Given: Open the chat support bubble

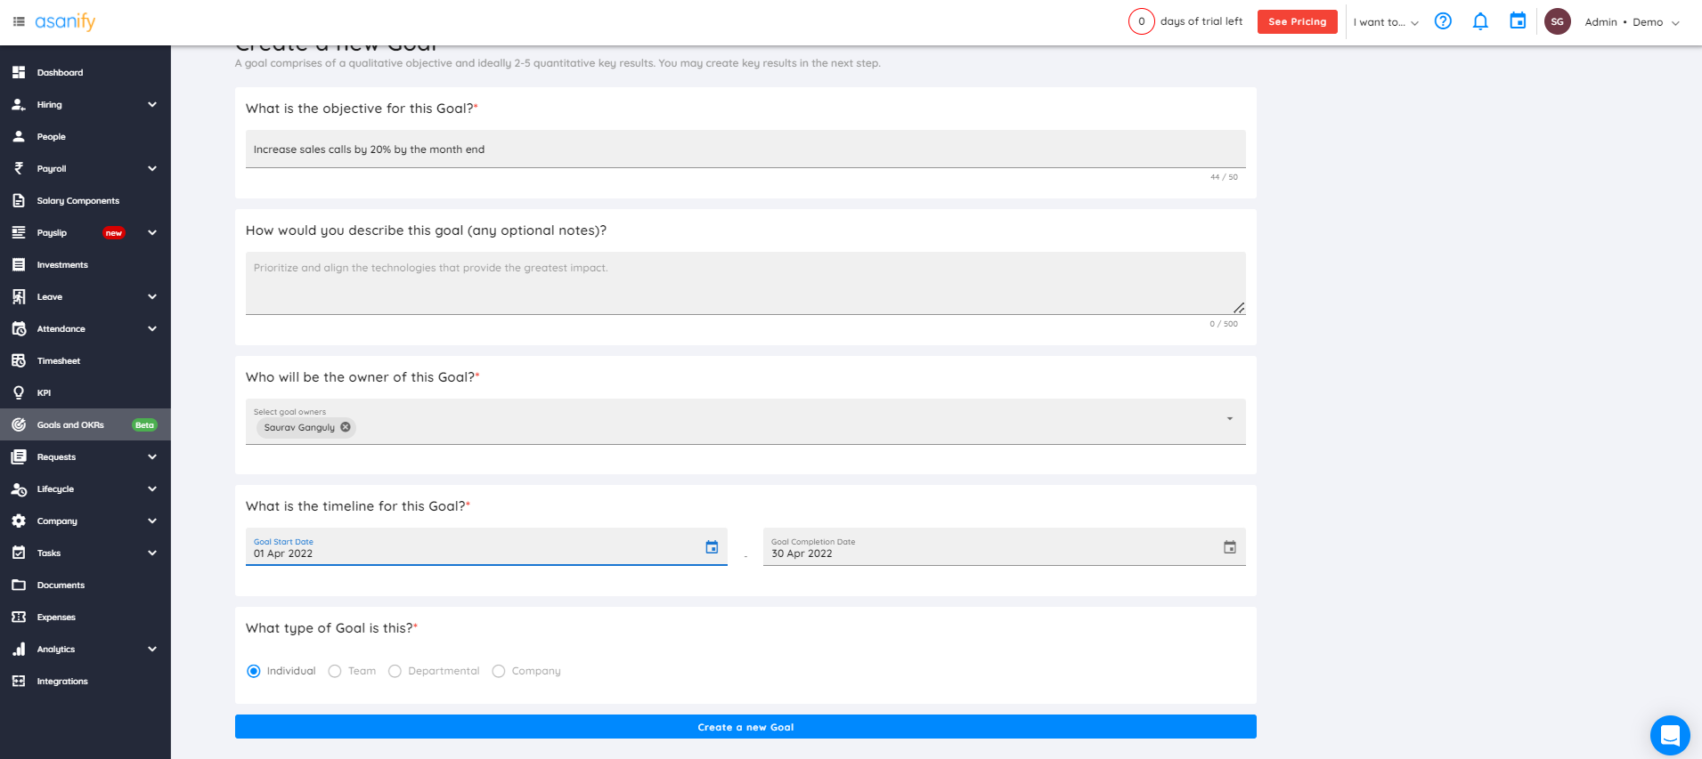Looking at the screenshot, I should coord(1669,735).
